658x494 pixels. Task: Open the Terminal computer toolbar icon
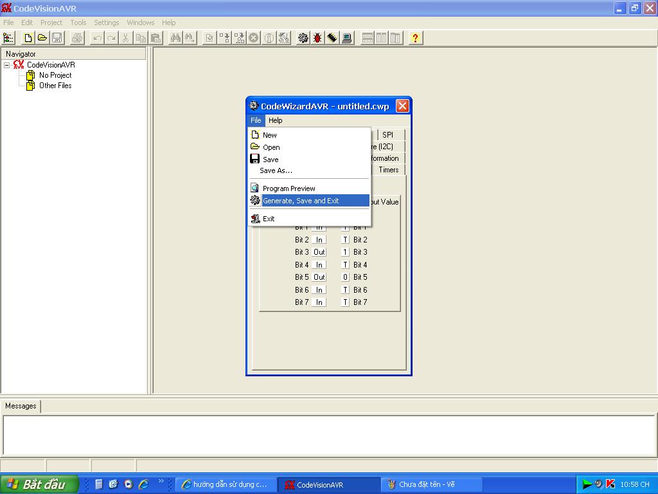[346, 38]
